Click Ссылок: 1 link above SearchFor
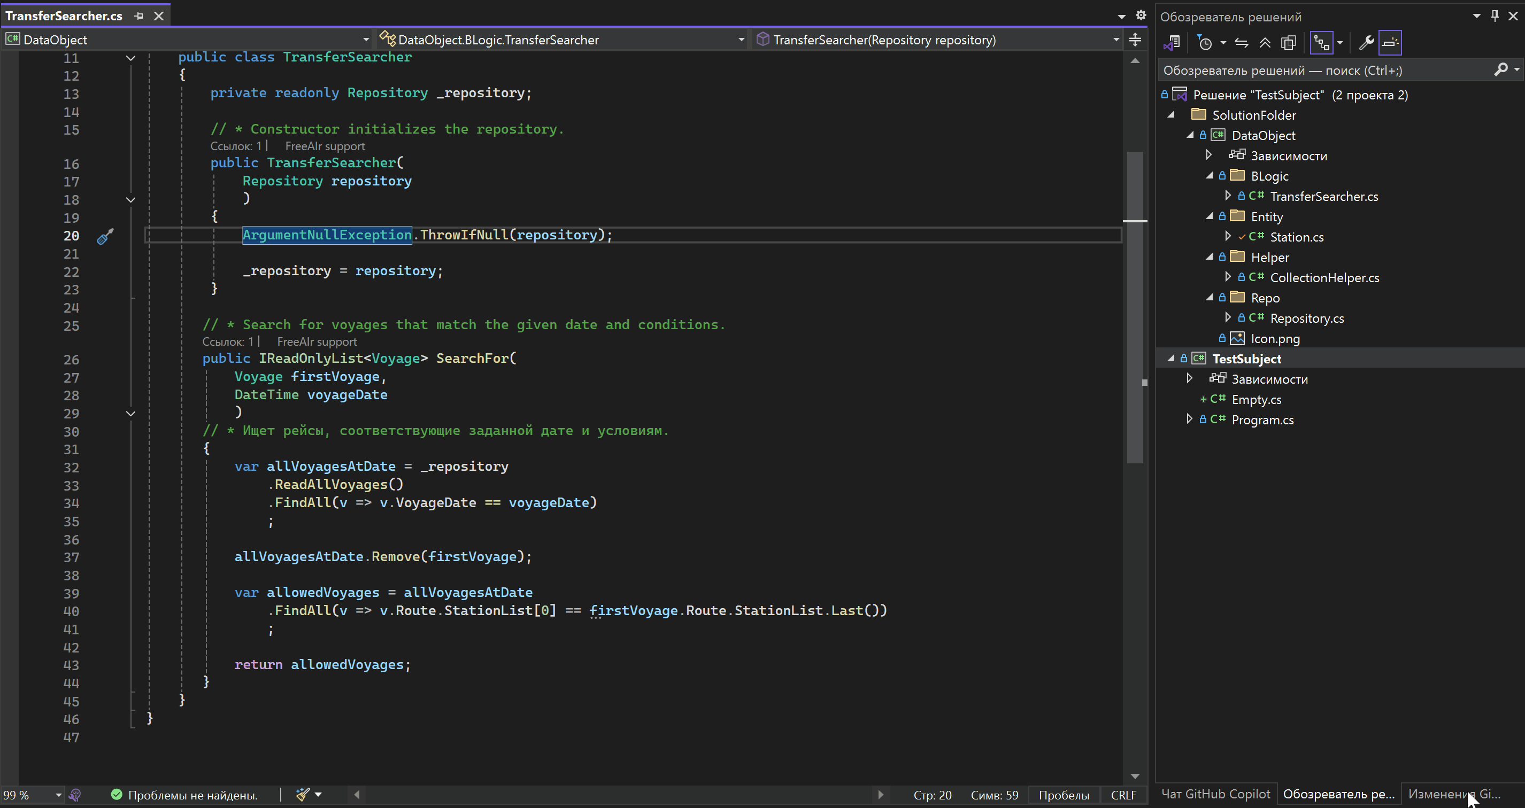1525x808 pixels. click(227, 341)
